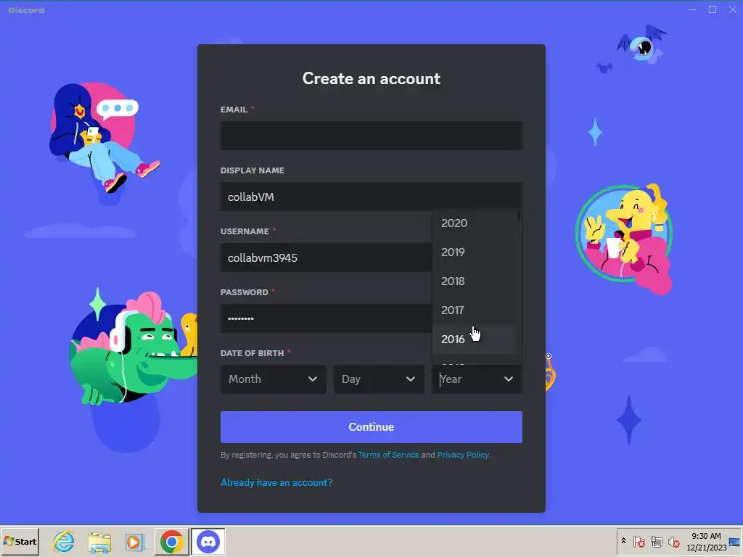
Task: Select 2020 from the year list
Action: pos(475,223)
